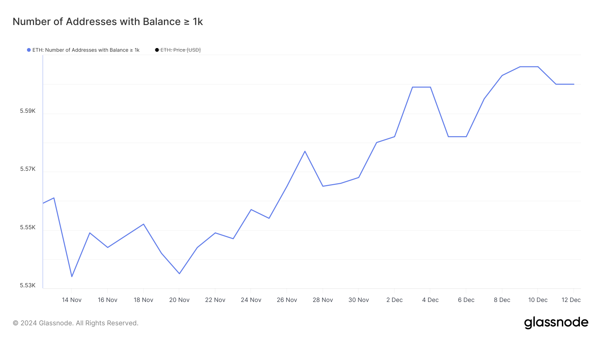Click the blue legend dot for ETH addresses
This screenshot has width=601, height=338.
(29, 50)
